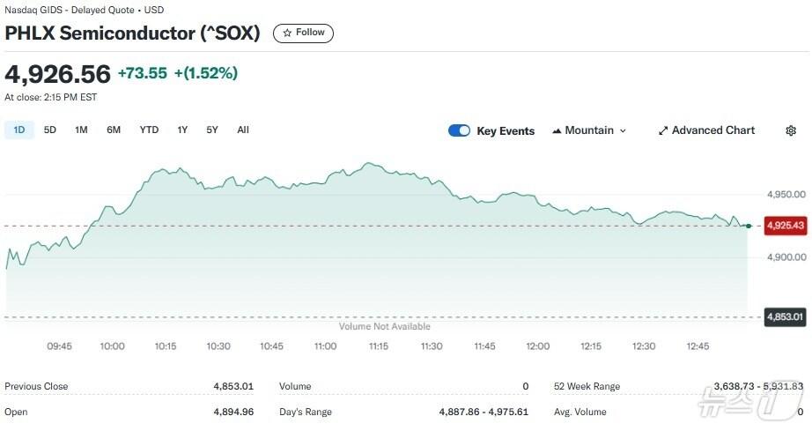Show the All time range
This screenshot has width=812, height=431.
click(x=243, y=130)
